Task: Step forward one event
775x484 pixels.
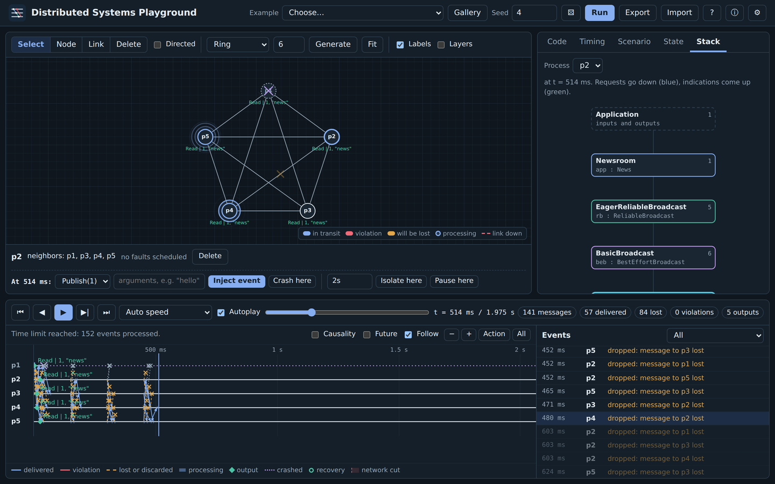Action: (x=84, y=312)
